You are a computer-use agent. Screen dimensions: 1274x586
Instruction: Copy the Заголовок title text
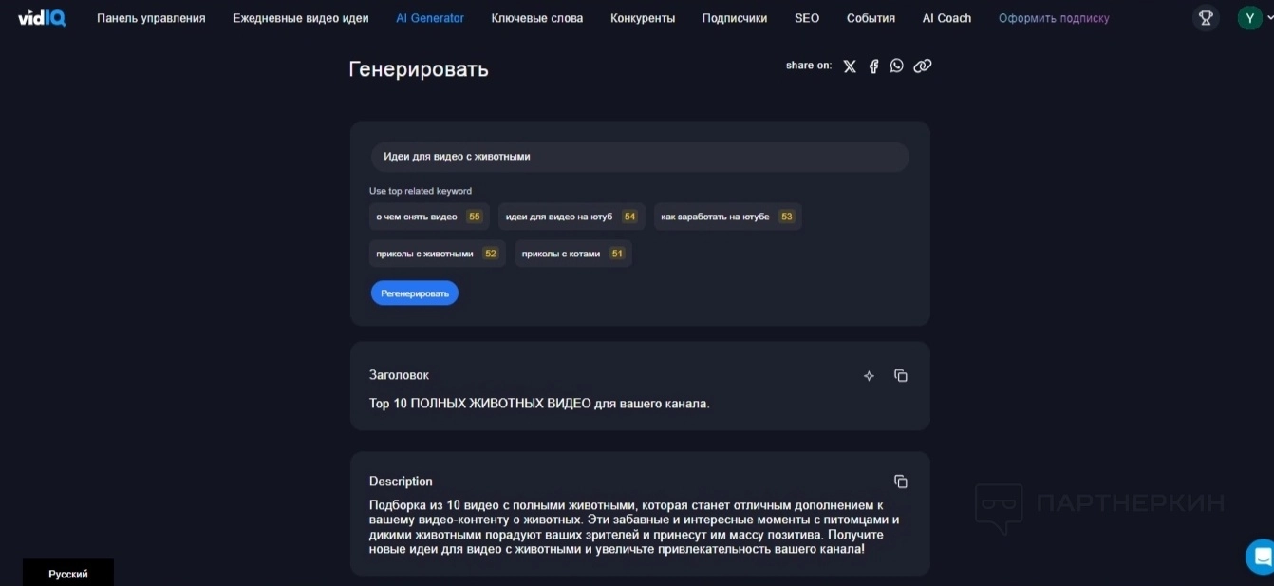(x=901, y=376)
